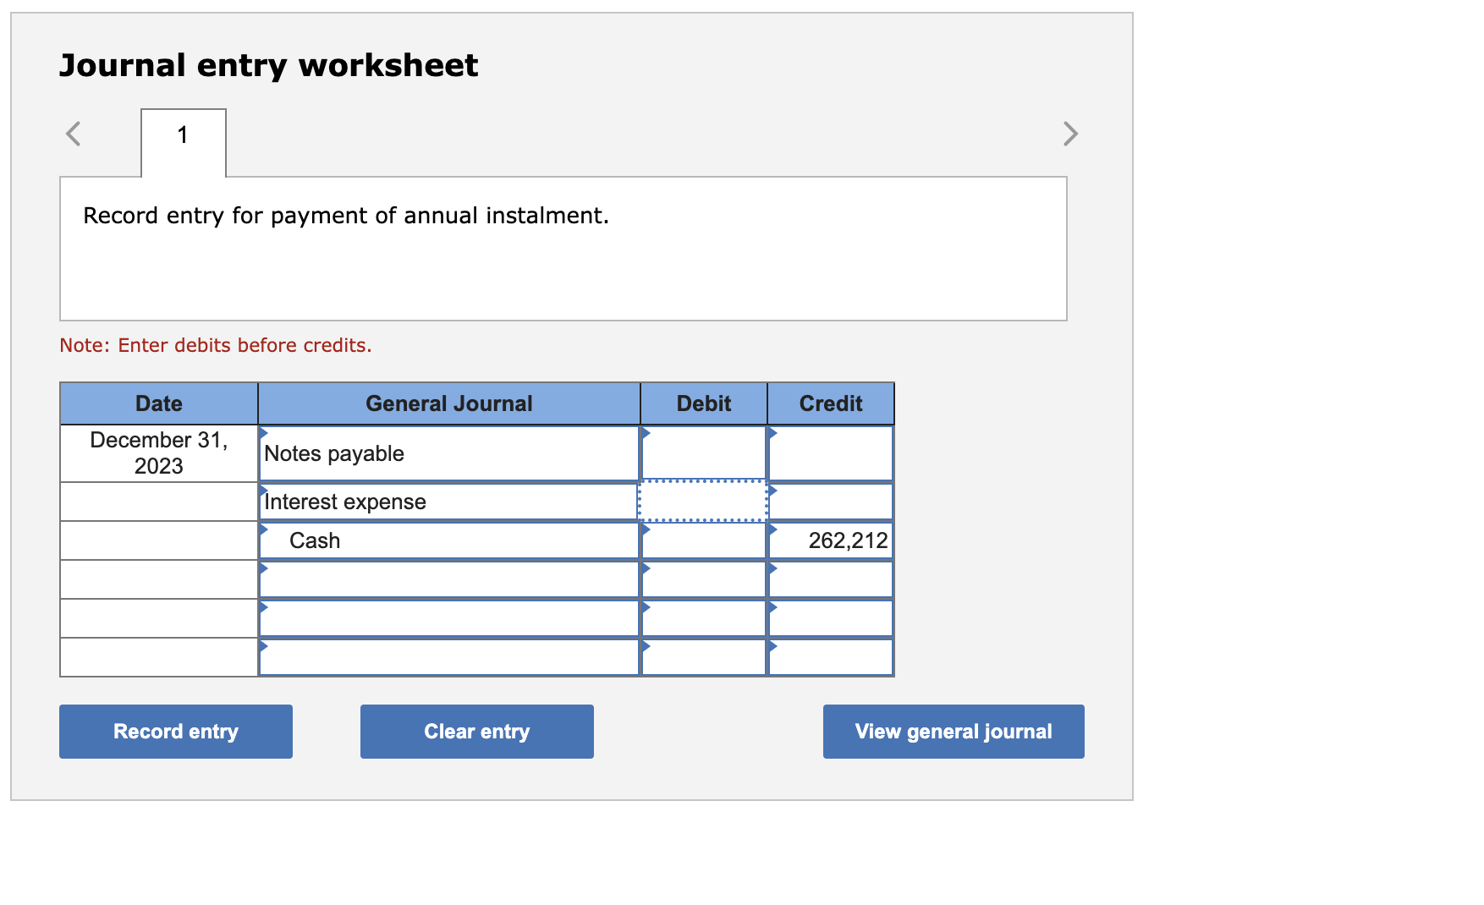Click the Debit column header

point(704,403)
